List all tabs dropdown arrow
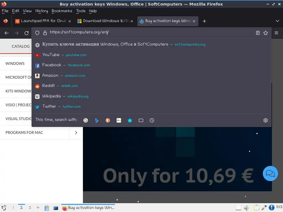The width and height of the screenshot is (283, 212). pos(277,21)
